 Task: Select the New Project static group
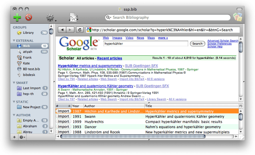pyautogui.click(x=30, y=107)
